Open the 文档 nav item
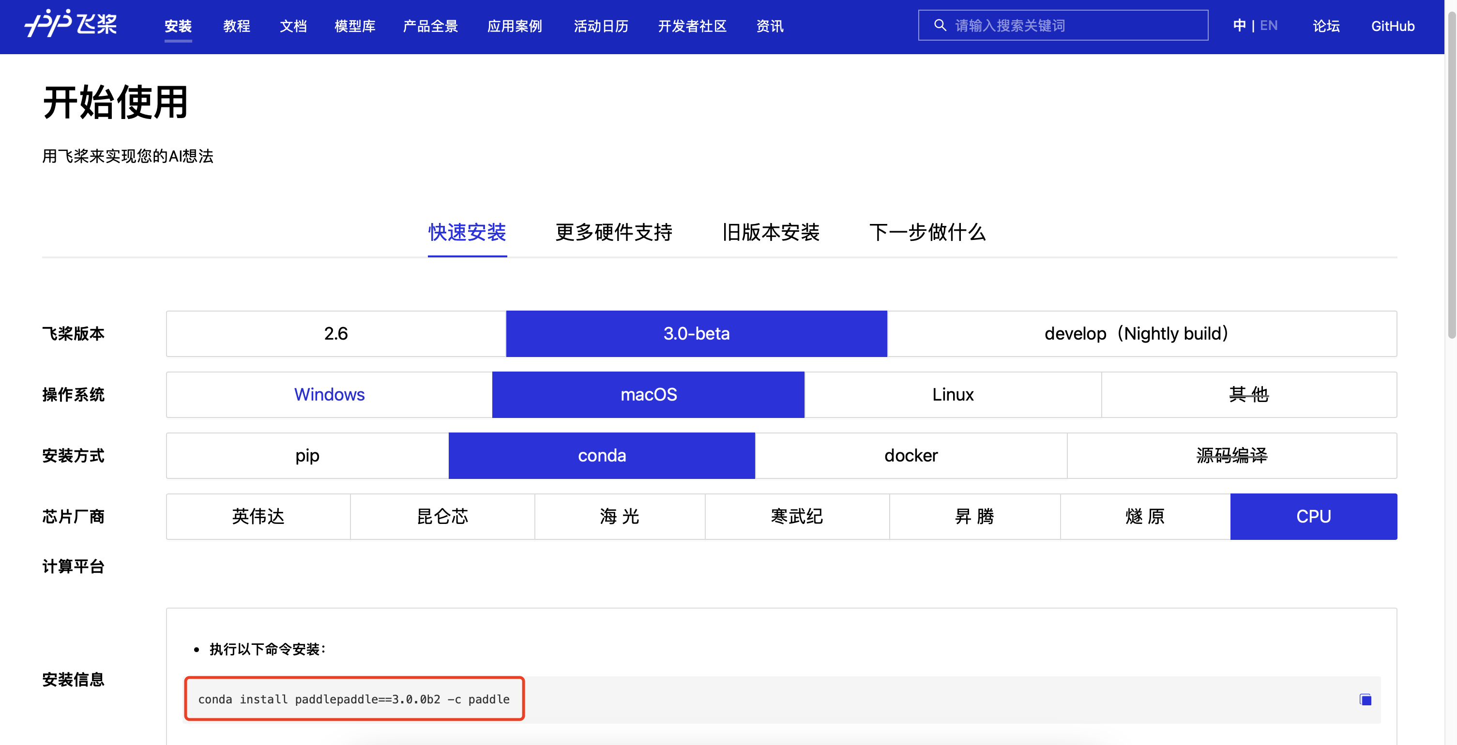The image size is (1457, 745). 293,26
